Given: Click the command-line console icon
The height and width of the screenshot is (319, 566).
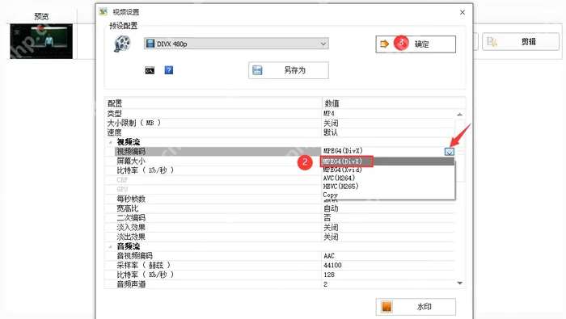Looking at the screenshot, I should coord(150,70).
